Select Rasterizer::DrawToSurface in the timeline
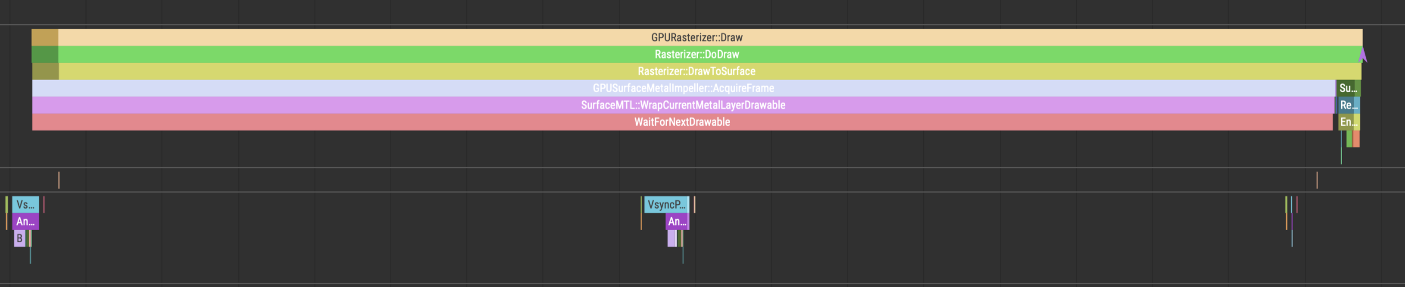Viewport: 1405px width, 287px height. 697,71
